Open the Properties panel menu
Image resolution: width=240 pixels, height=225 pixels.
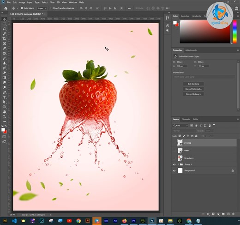[x=238, y=50]
